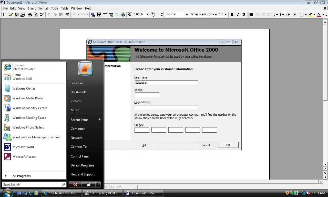
Task: Apply the red Font Color
Action: click(x=319, y=15)
